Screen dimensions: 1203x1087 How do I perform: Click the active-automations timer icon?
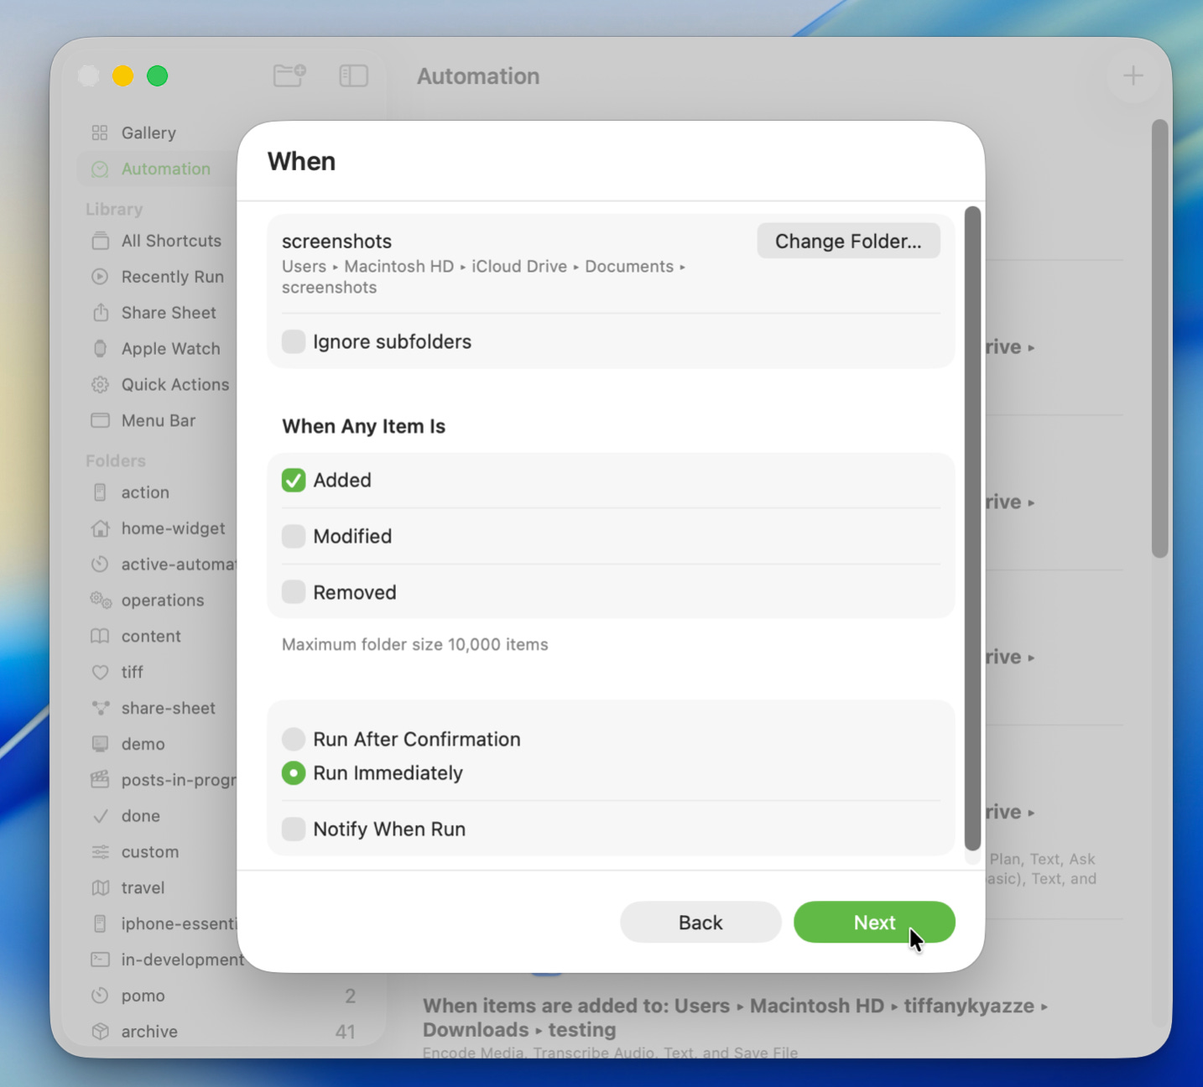pyautogui.click(x=100, y=564)
